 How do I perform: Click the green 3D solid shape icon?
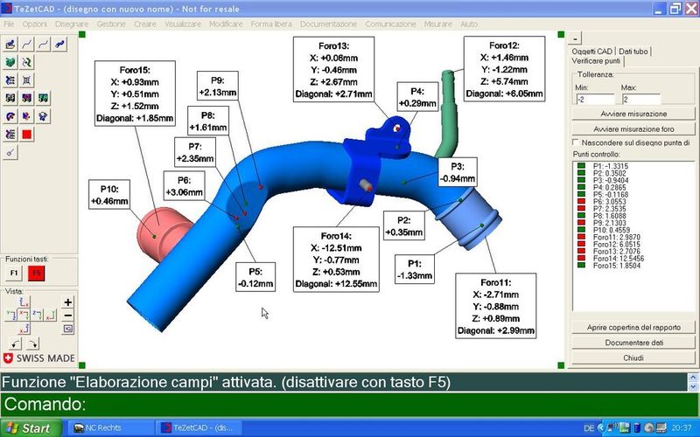10,62
